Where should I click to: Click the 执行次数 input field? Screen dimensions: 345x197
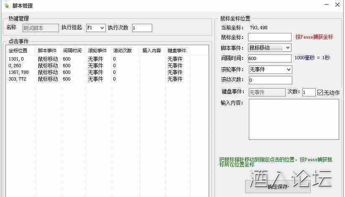pyautogui.click(x=142, y=28)
